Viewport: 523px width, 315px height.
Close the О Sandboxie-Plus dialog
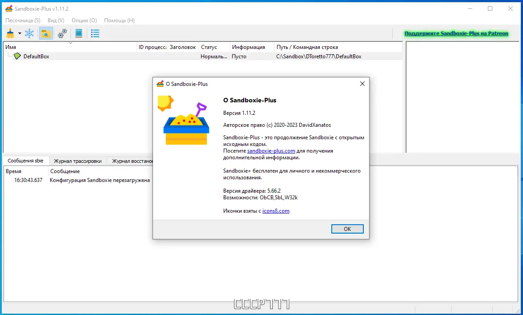[362, 84]
